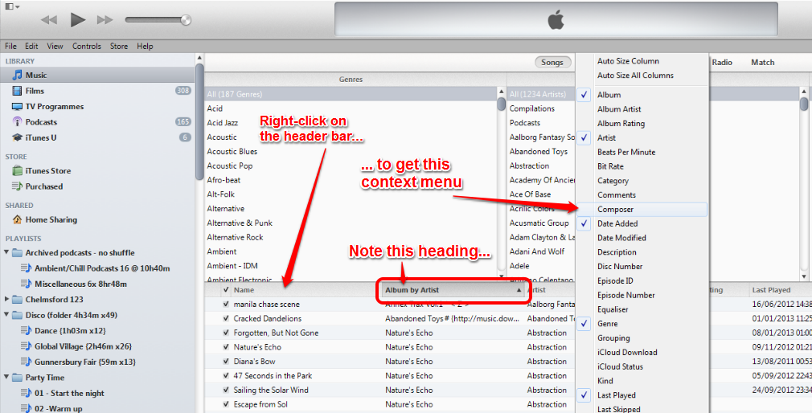Toggle the checkbox column header for all songs
This screenshot has height=413, width=812.
(226, 290)
